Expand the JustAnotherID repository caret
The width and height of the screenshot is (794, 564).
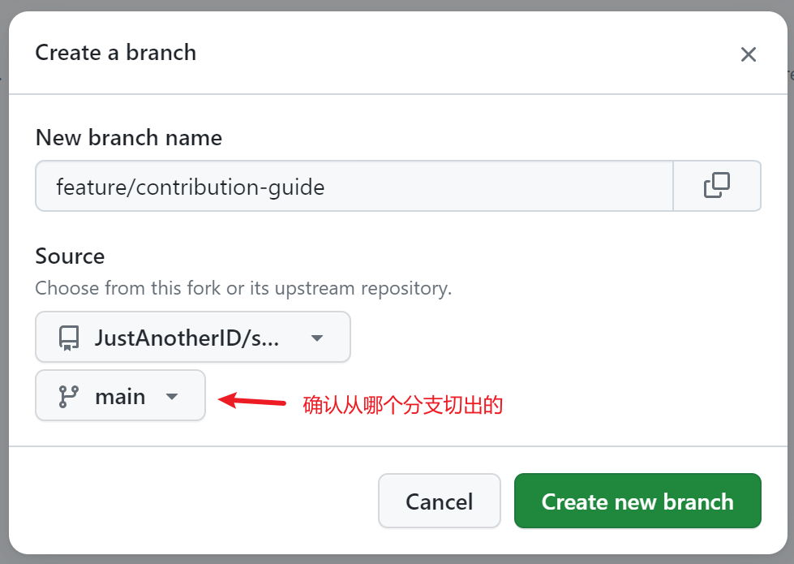(317, 338)
